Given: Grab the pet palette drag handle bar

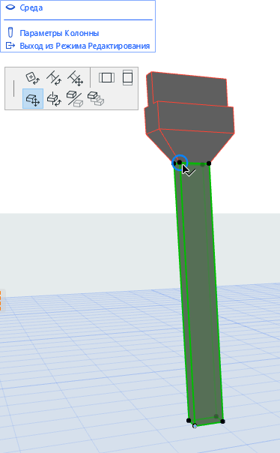Looking at the screenshot, I should click(x=13, y=88).
